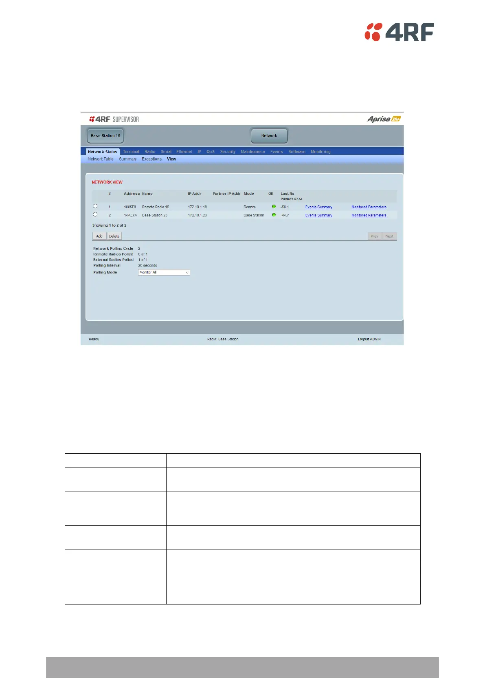Open the Events tab
485x686 pixels.
[277, 152]
